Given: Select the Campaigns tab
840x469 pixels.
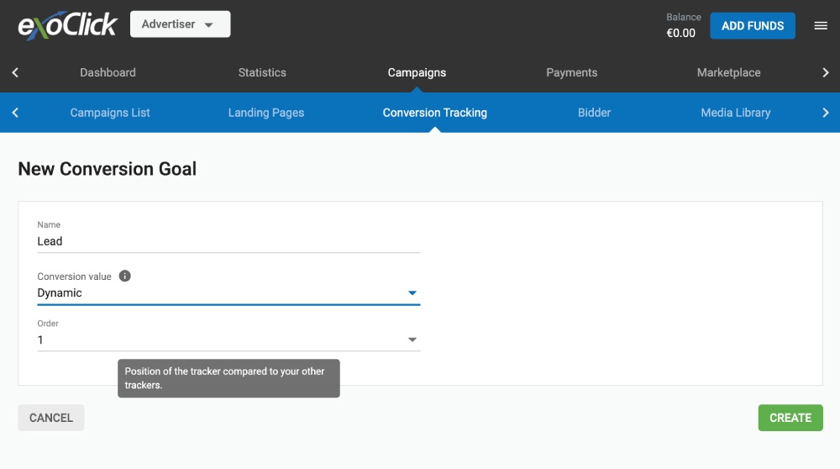Looking at the screenshot, I should tap(417, 72).
